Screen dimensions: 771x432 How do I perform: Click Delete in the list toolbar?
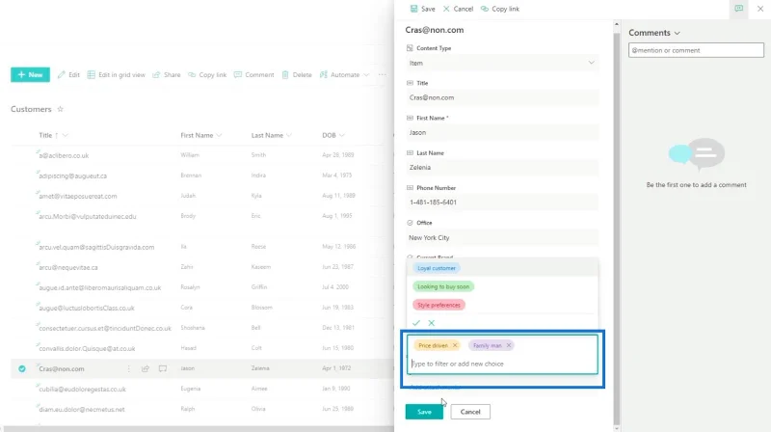[x=297, y=75]
